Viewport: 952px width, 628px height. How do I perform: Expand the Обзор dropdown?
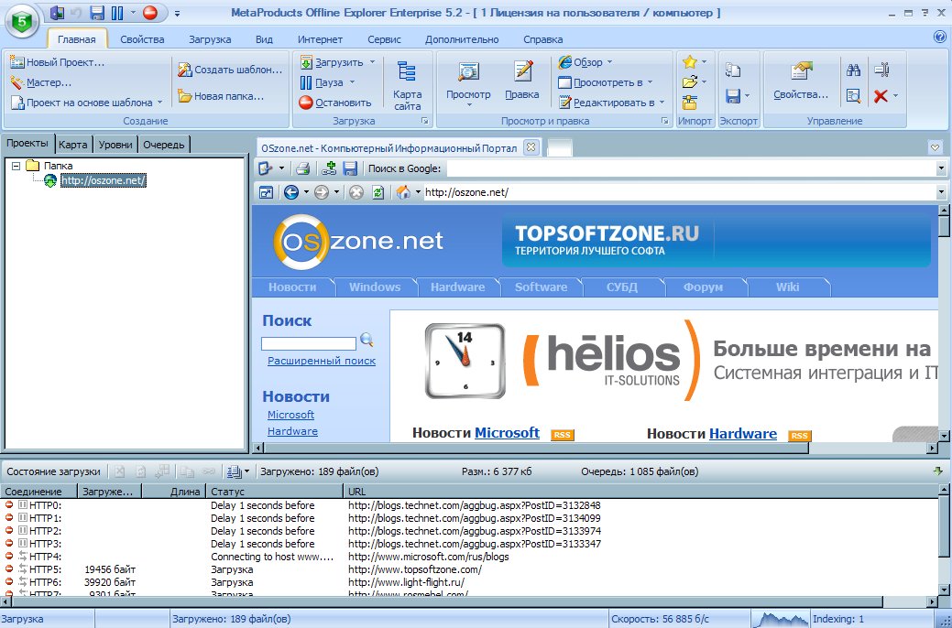point(610,62)
